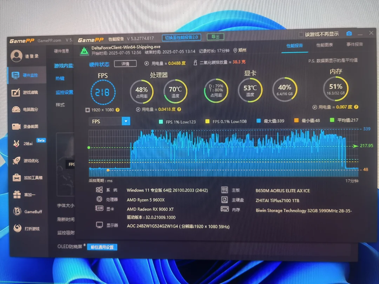
Task: Click the processor 70°C 温度 gauge
Action: (x=175, y=91)
